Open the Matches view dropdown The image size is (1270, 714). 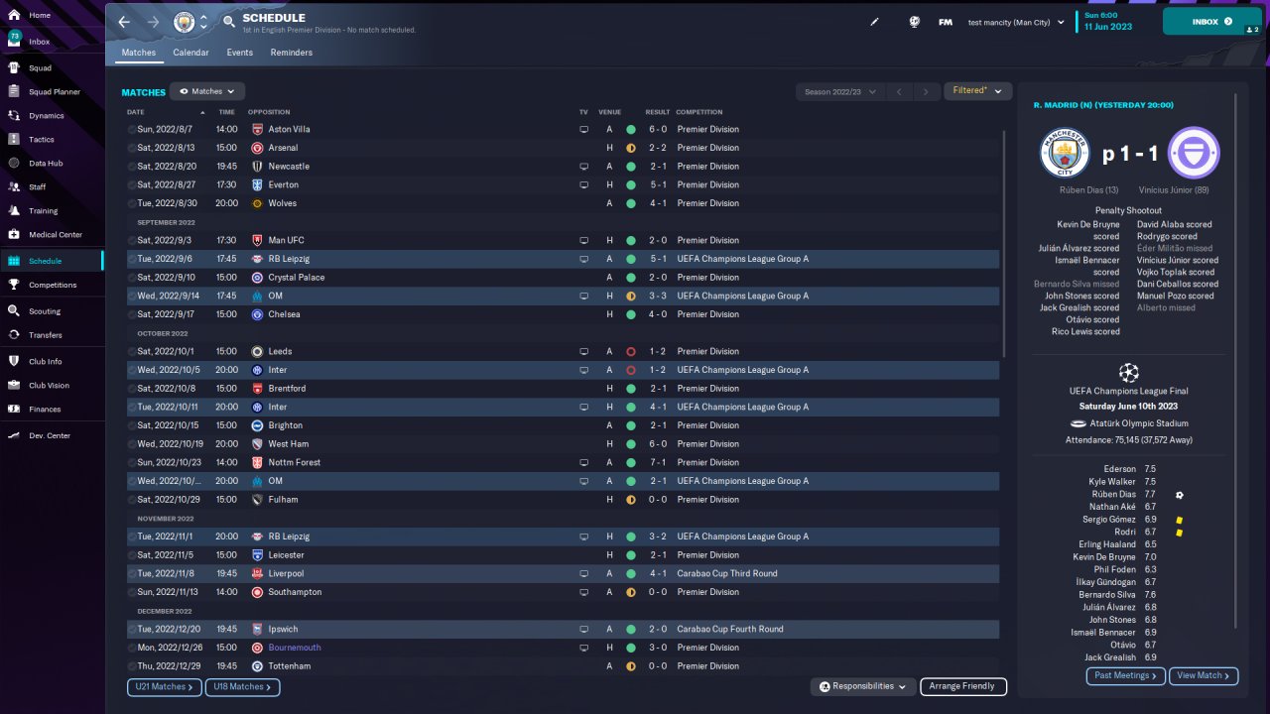pyautogui.click(x=207, y=91)
